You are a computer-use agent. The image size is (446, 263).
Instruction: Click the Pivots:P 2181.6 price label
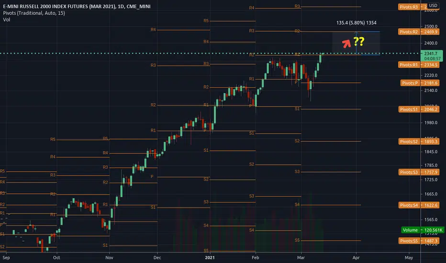(419, 83)
